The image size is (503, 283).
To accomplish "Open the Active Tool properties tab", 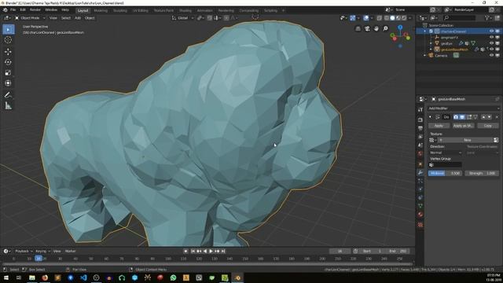I will point(420,110).
